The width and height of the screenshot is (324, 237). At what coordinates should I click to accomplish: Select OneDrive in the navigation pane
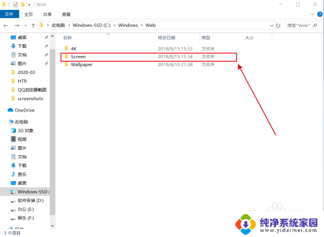[x=25, y=110]
